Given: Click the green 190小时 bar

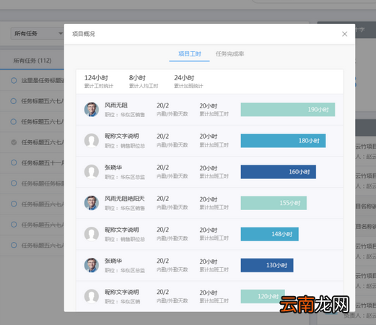Looking at the screenshot, I should pyautogui.click(x=288, y=110).
